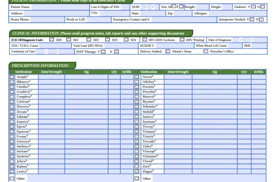Click Biktarvy Sig field

pyautogui.click(x=86, y=81)
